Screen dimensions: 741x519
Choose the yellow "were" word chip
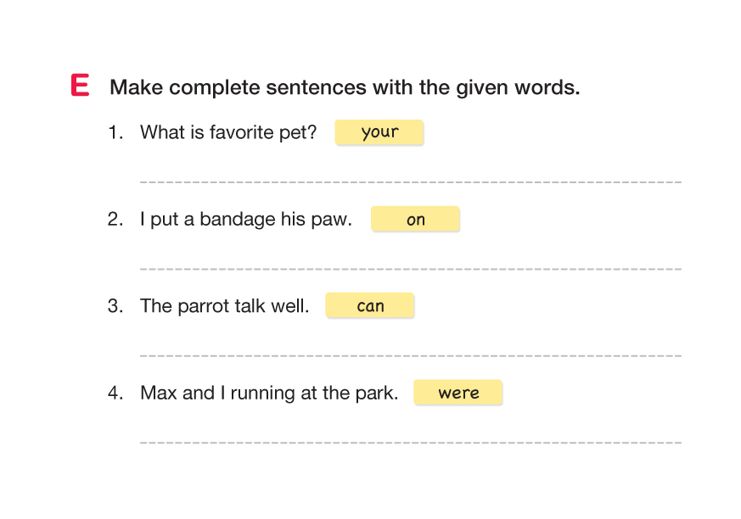click(458, 393)
